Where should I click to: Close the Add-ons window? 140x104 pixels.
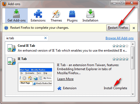[132, 3]
